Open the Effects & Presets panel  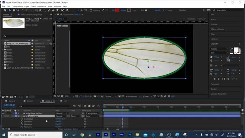click(x=217, y=29)
